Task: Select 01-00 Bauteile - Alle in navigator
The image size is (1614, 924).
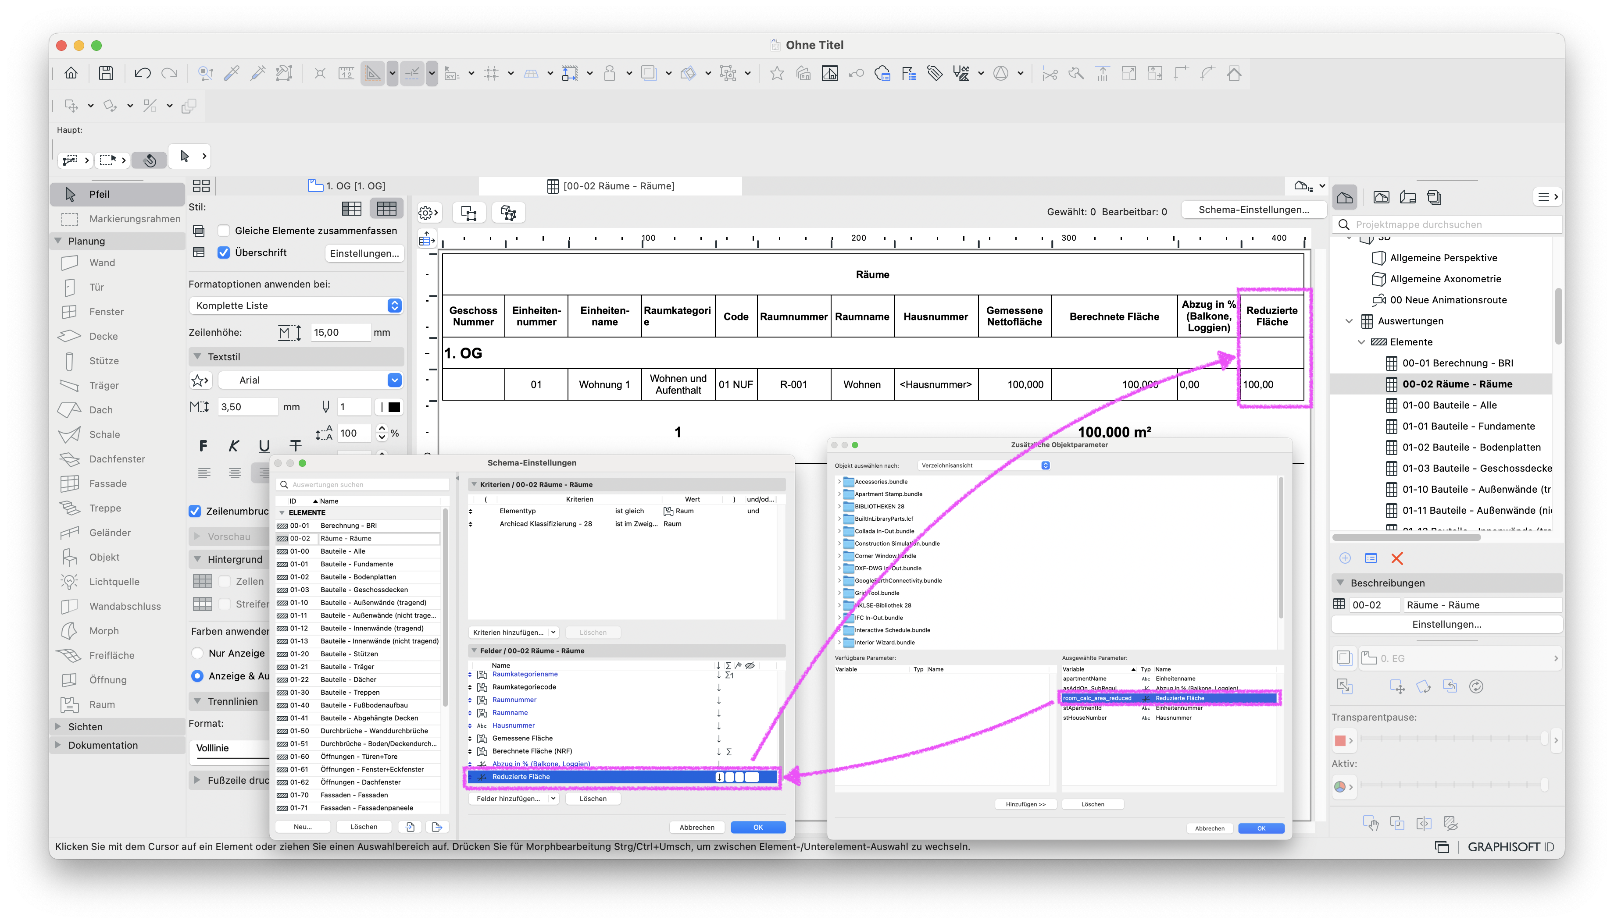Action: tap(1450, 405)
